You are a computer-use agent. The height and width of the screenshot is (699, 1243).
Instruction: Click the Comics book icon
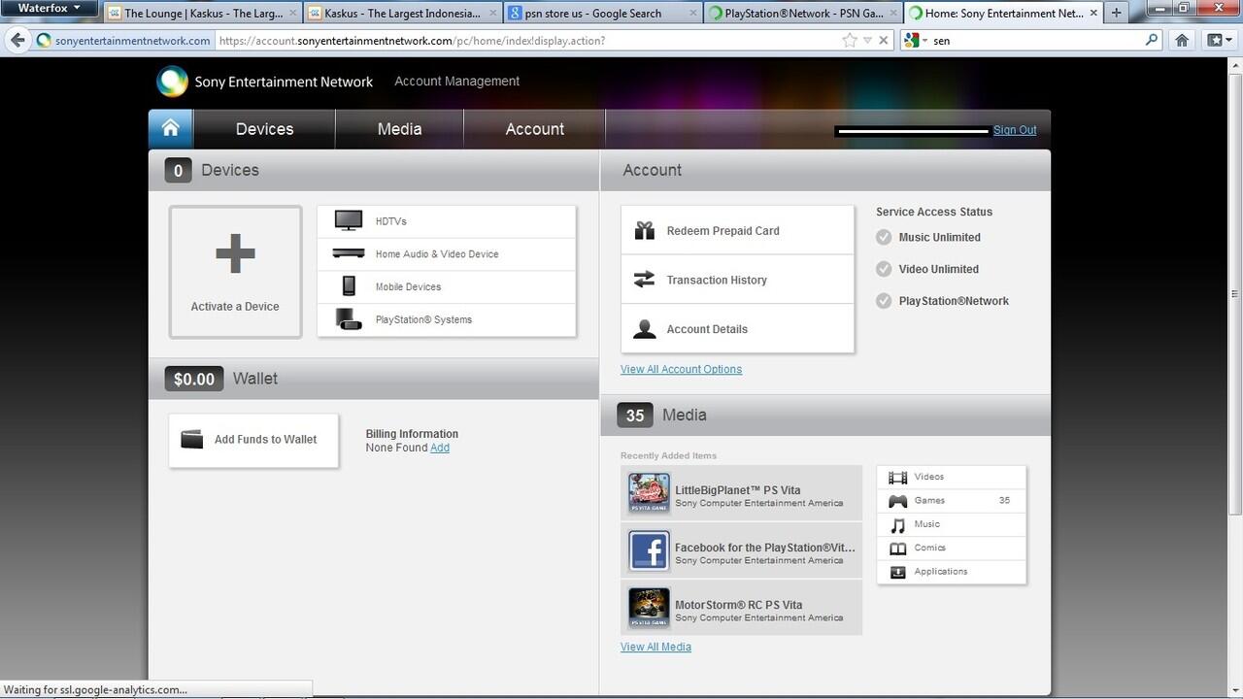[x=897, y=549]
